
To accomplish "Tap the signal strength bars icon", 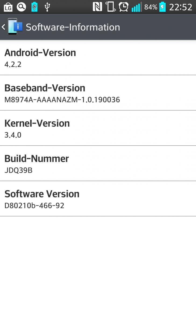I will (136, 7).
